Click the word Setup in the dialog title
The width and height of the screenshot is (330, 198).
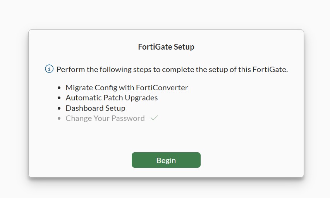(184, 47)
